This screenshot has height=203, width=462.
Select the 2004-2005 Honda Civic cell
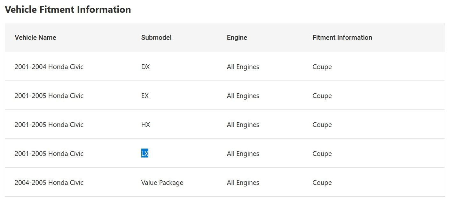[x=49, y=183]
